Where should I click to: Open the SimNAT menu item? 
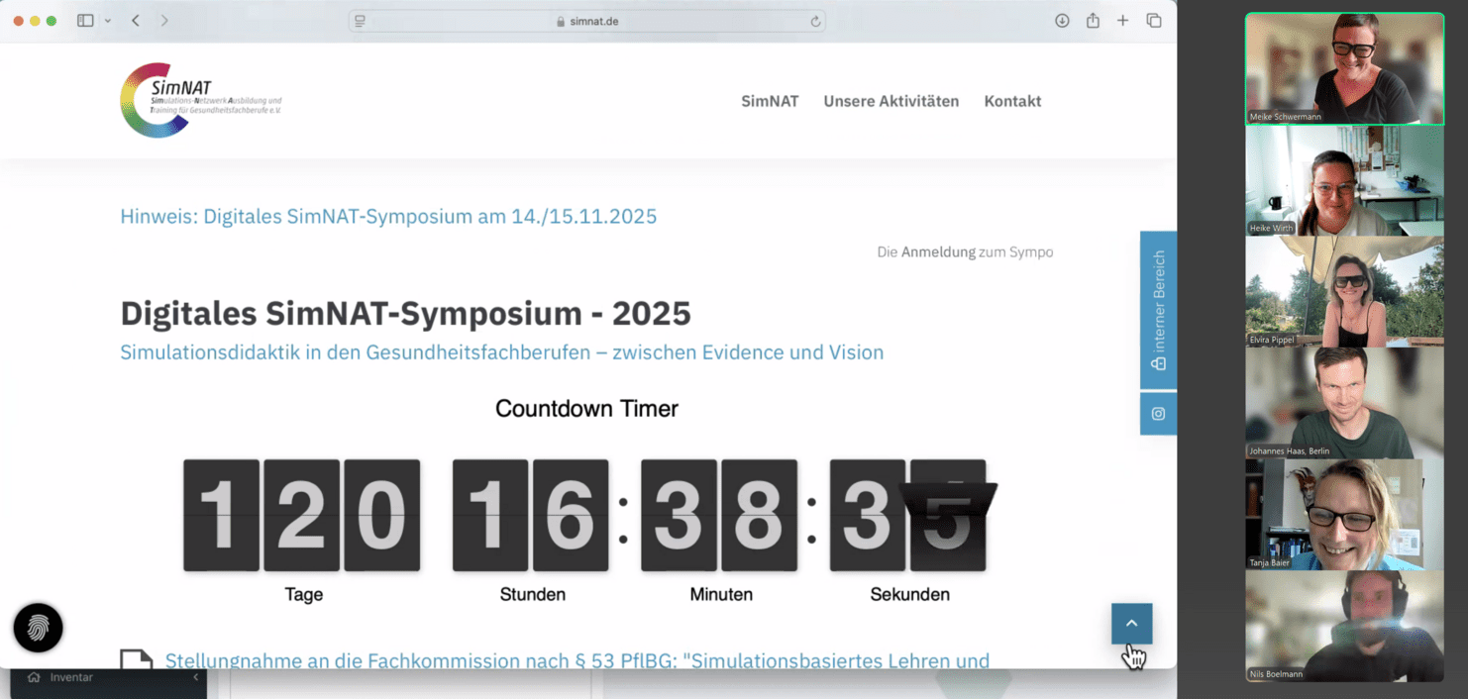770,101
